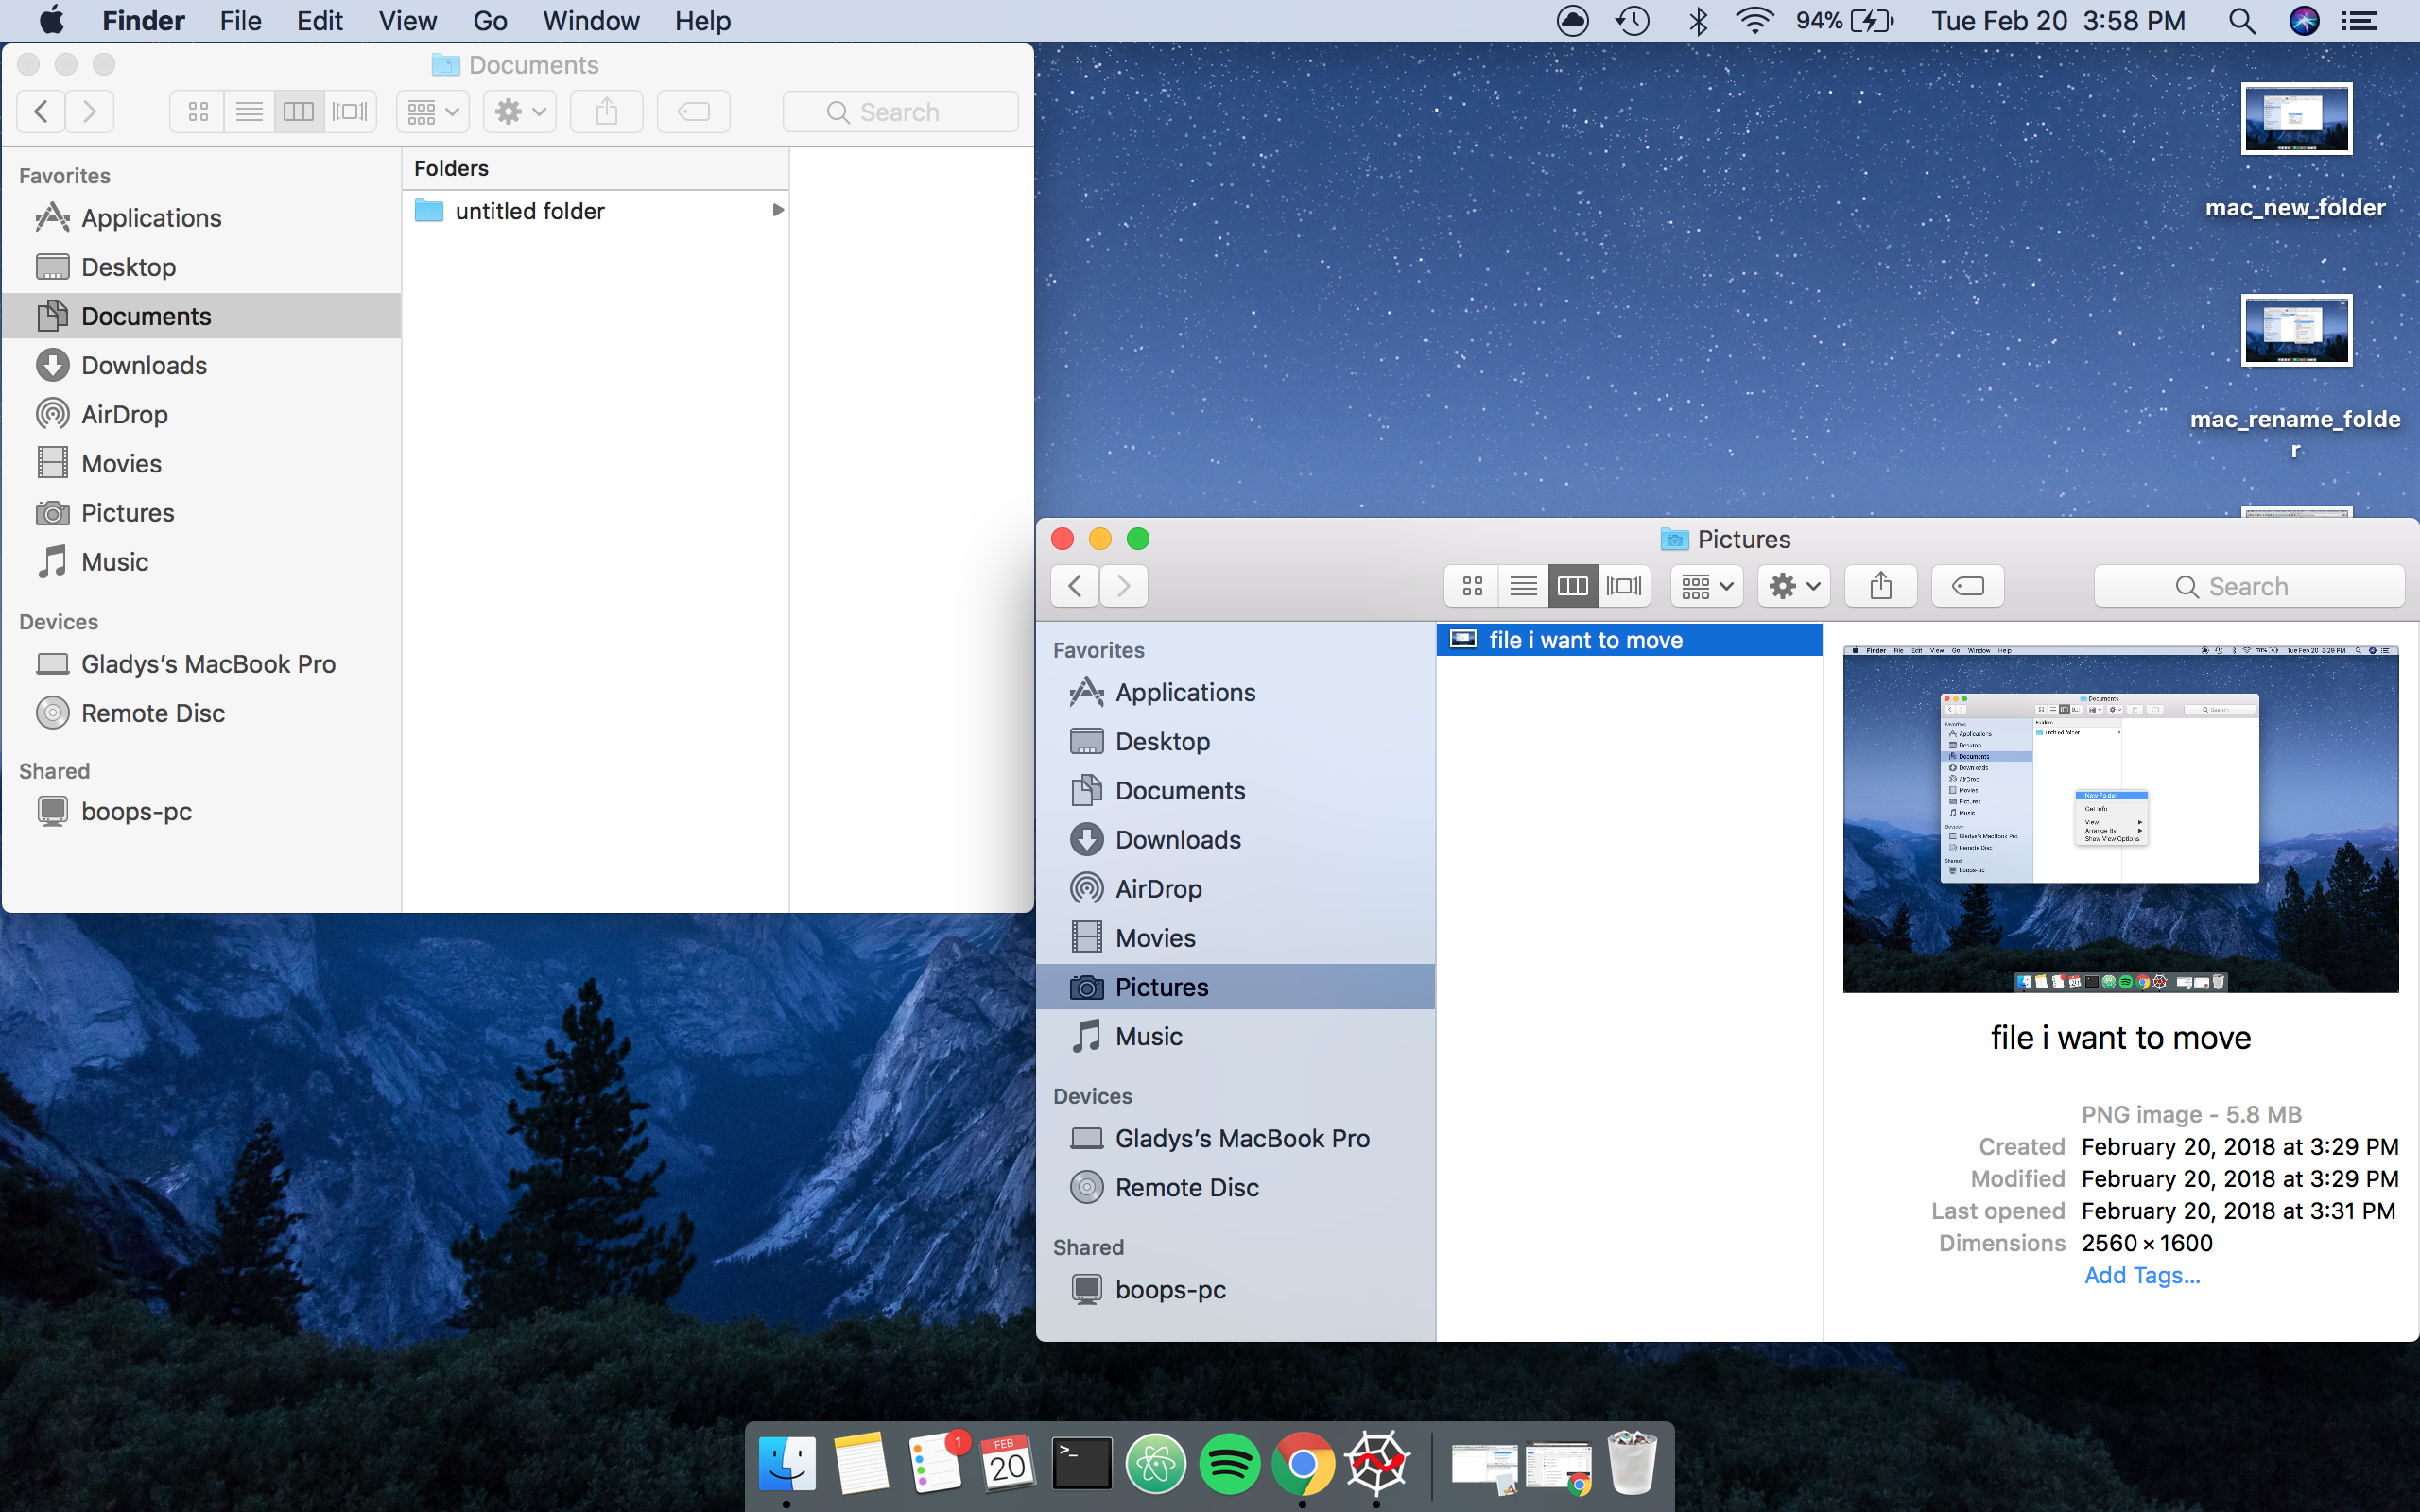Open arrange-by dropdown in Documents window
Image resolution: width=2420 pixels, height=1512 pixels.
(433, 111)
